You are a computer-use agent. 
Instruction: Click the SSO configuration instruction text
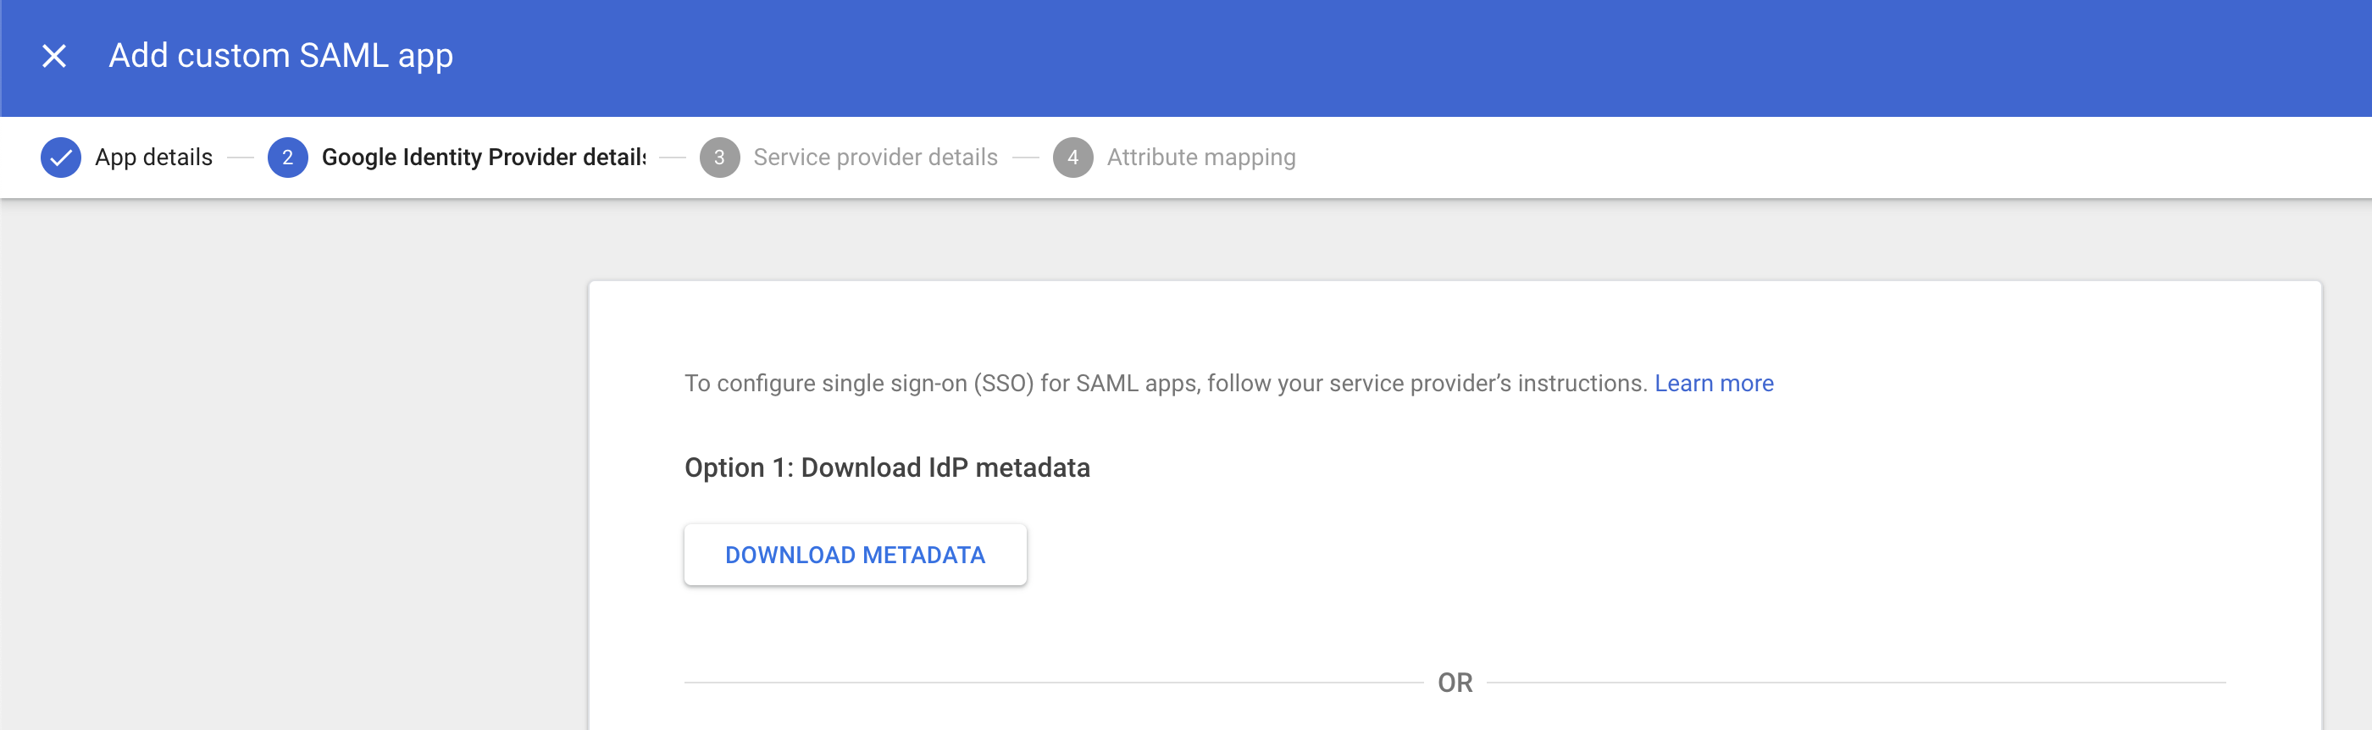click(x=1165, y=383)
